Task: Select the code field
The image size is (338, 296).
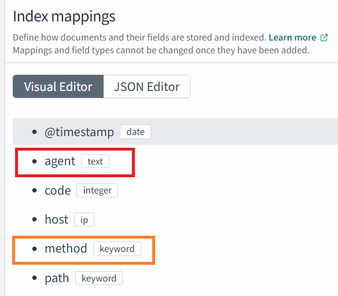Action: 57,190
